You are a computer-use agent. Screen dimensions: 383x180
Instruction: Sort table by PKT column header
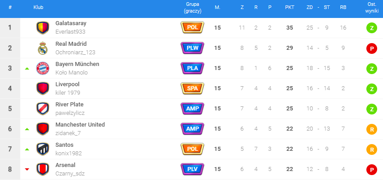pyautogui.click(x=289, y=8)
